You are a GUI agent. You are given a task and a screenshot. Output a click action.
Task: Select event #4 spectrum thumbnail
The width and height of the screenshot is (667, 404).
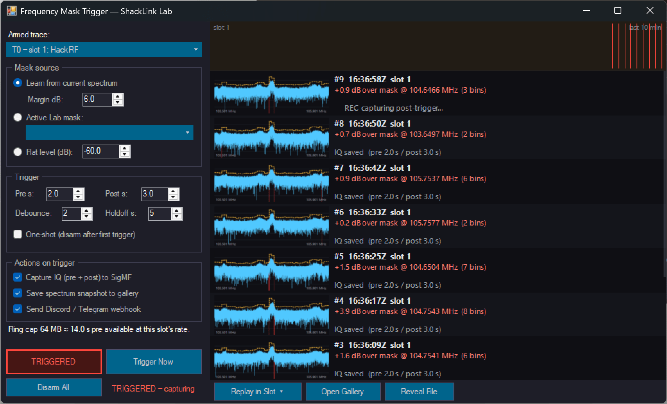(271, 316)
